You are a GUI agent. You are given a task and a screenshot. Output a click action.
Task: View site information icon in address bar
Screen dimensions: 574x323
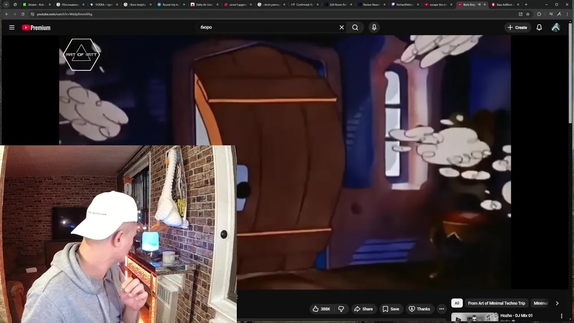pyautogui.click(x=32, y=14)
